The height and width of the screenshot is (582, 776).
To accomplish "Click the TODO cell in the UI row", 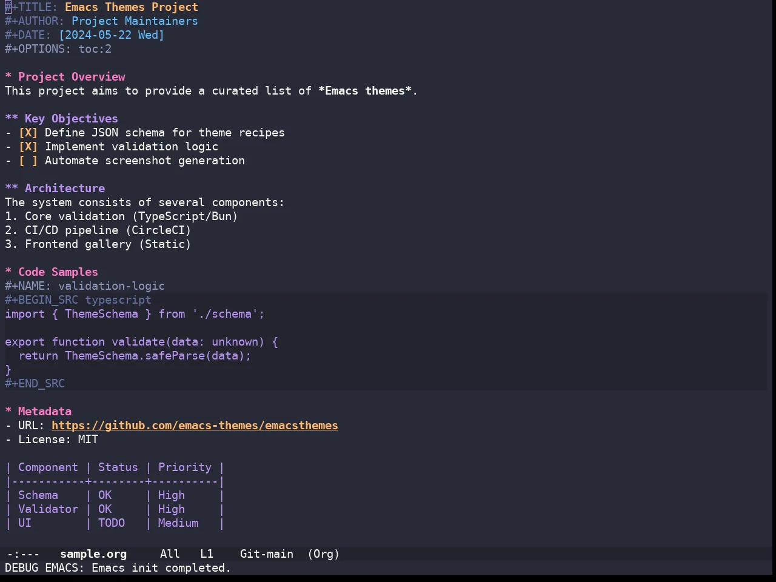I will (112, 523).
